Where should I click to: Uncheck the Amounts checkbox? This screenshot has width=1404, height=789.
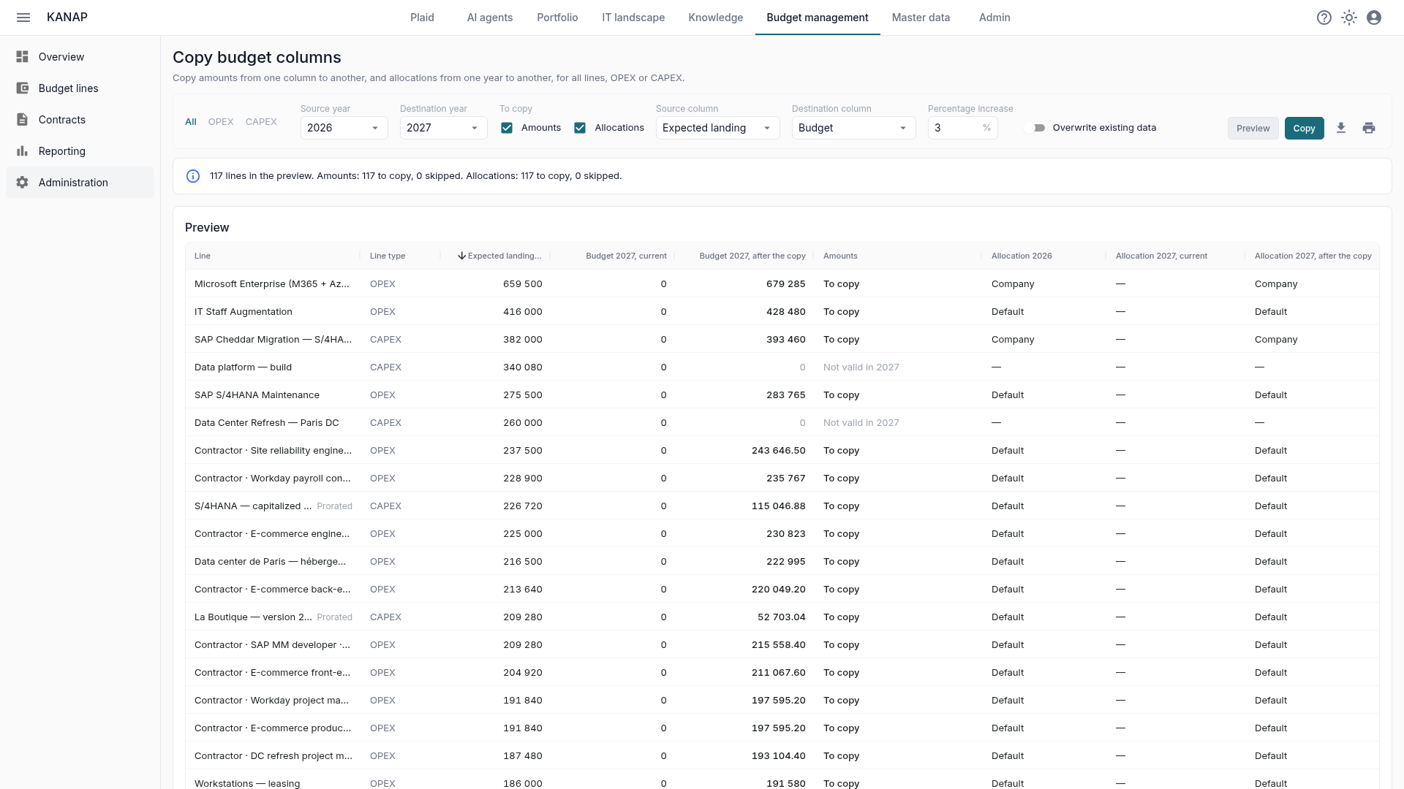pyautogui.click(x=507, y=128)
